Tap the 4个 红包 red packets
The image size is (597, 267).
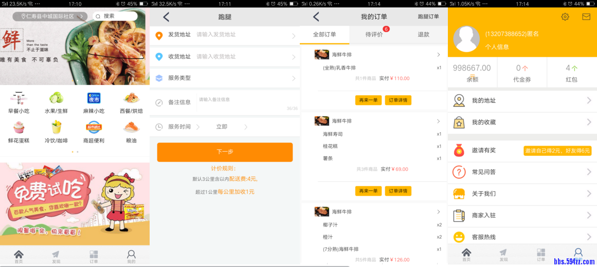[x=571, y=73]
